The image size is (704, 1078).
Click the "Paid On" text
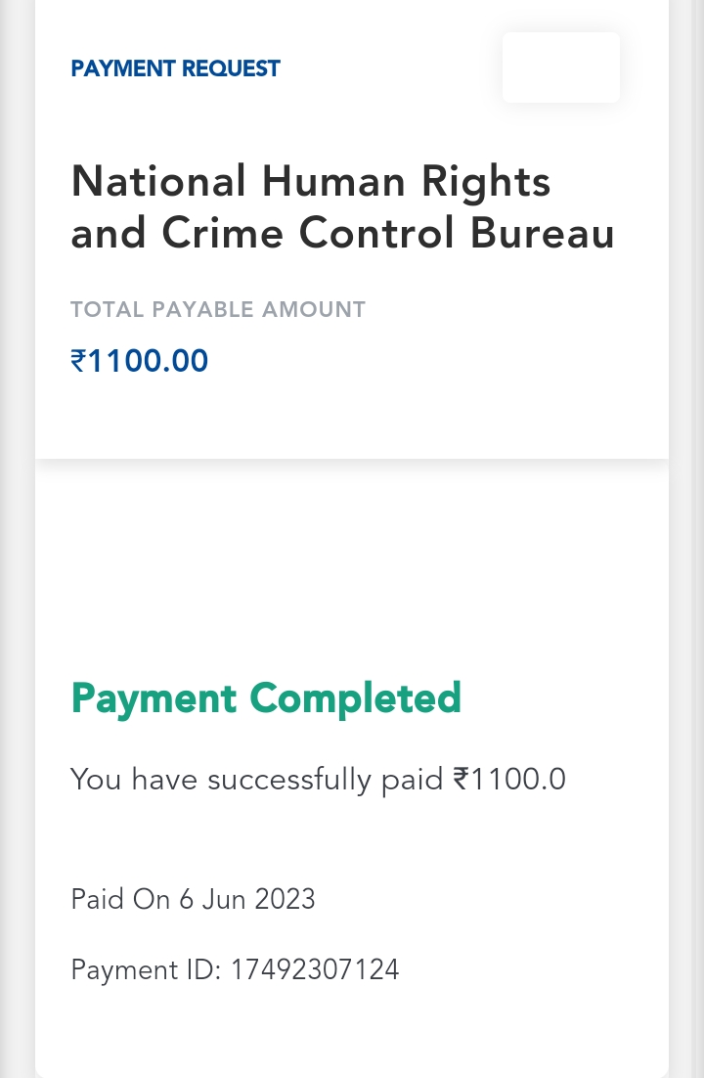point(120,899)
